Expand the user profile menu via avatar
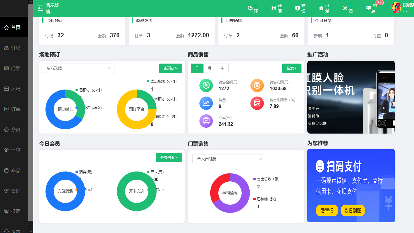This screenshot has width=414, height=233. click(x=396, y=7)
